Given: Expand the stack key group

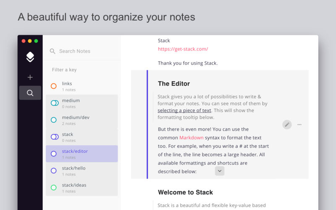Looking at the screenshot, I should click(x=68, y=134).
